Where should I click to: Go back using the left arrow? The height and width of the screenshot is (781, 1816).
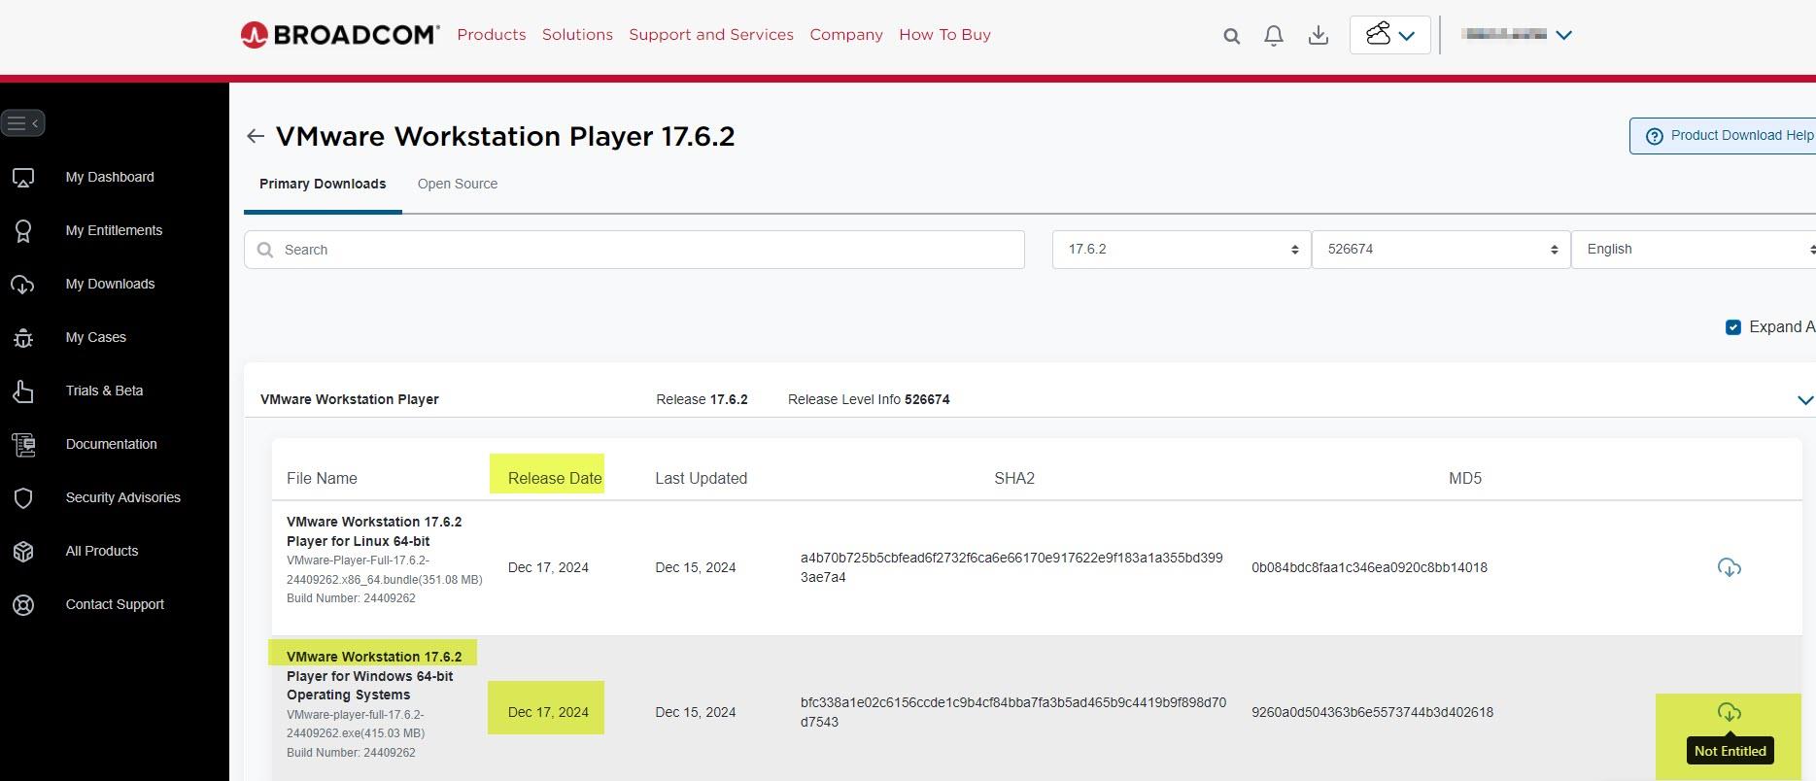tap(256, 136)
